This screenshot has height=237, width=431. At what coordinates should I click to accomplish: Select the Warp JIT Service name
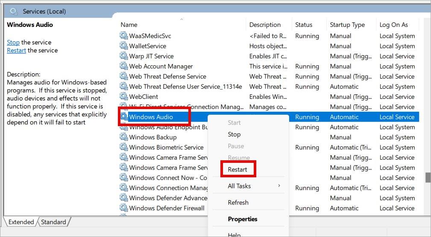(x=152, y=56)
